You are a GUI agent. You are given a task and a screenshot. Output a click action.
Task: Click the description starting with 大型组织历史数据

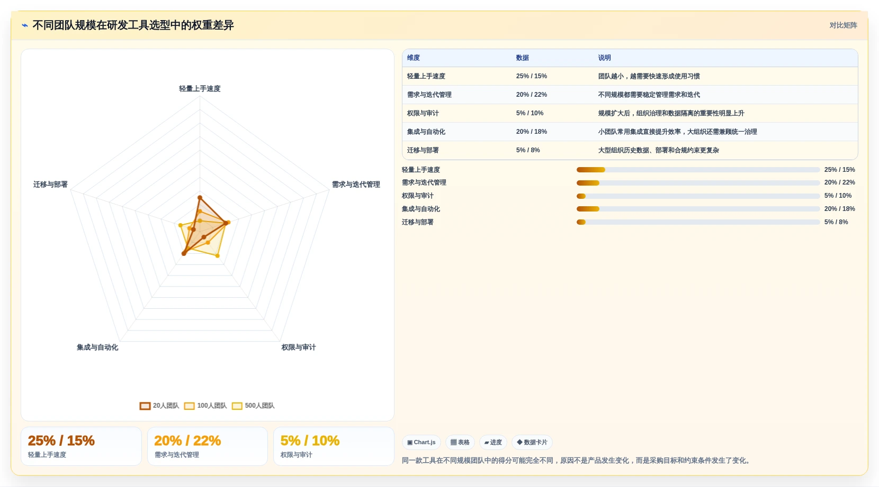[659, 150]
